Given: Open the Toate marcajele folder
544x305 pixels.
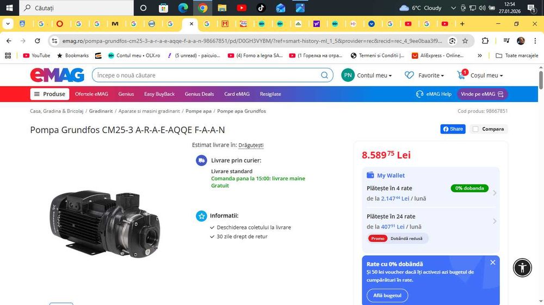Looking at the screenshot, I should tap(517, 55).
